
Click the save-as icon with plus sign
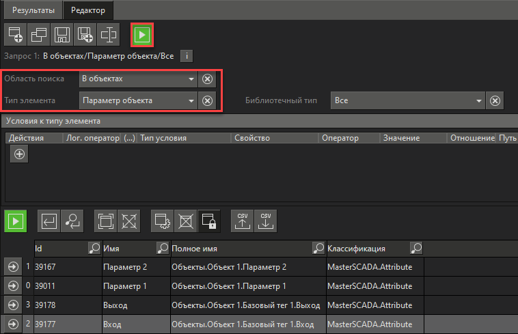(x=85, y=33)
